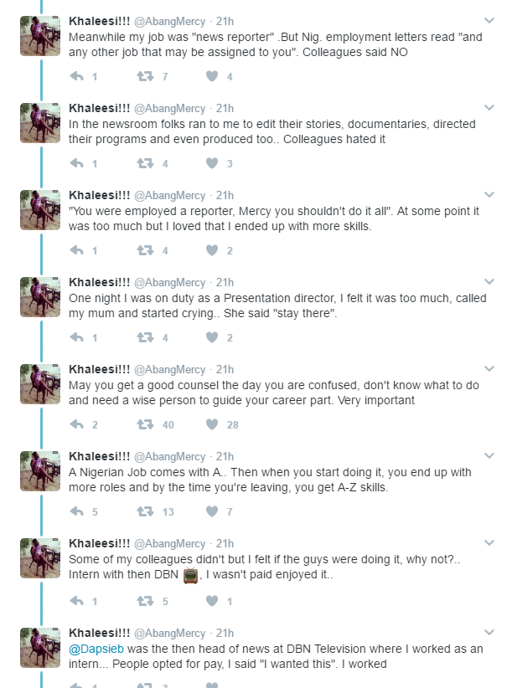Like the "You were employed a reporter" tweet
The image size is (512, 688).
pyautogui.click(x=212, y=250)
